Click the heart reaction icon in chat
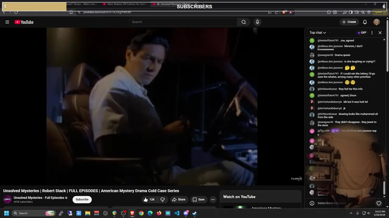 tap(379, 203)
